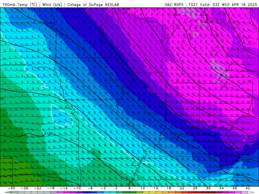
Task: Click the "Valid: 03Z WED APR 16 2025" text
Action: pyautogui.click(x=229, y=5)
